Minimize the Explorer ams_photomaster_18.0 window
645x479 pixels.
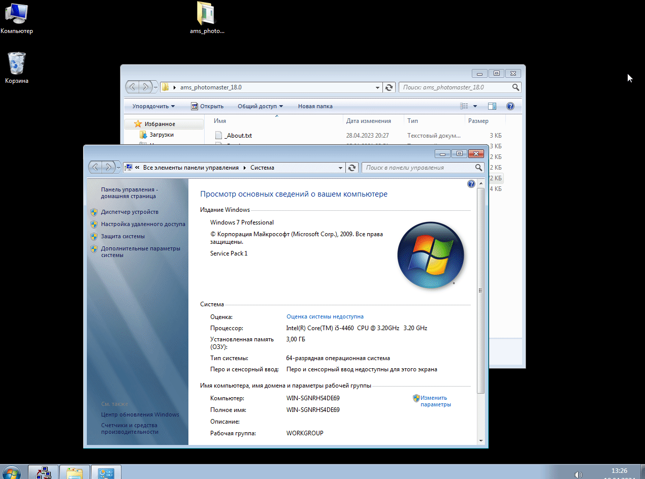coord(479,73)
